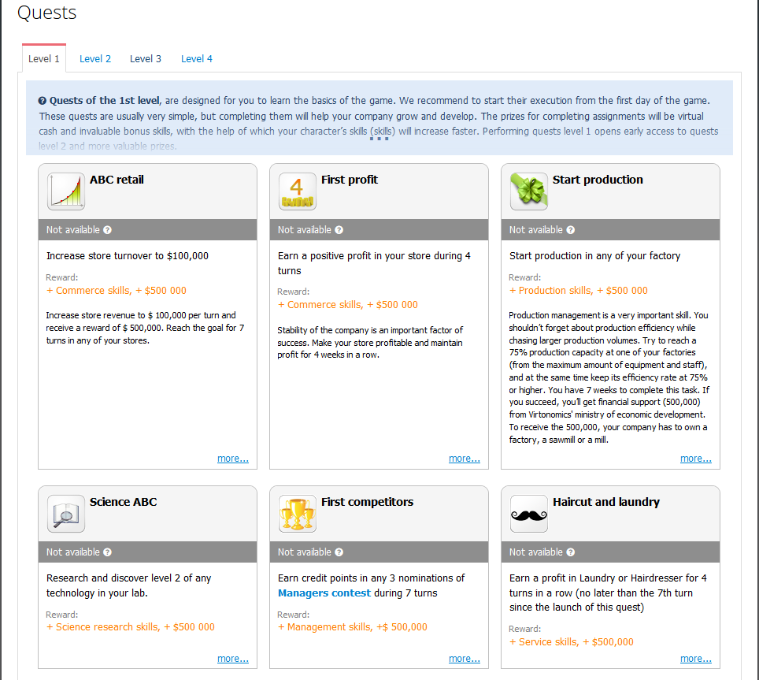This screenshot has height=680, width=759.
Task: Click the Start production quest title
Action: 598,180
